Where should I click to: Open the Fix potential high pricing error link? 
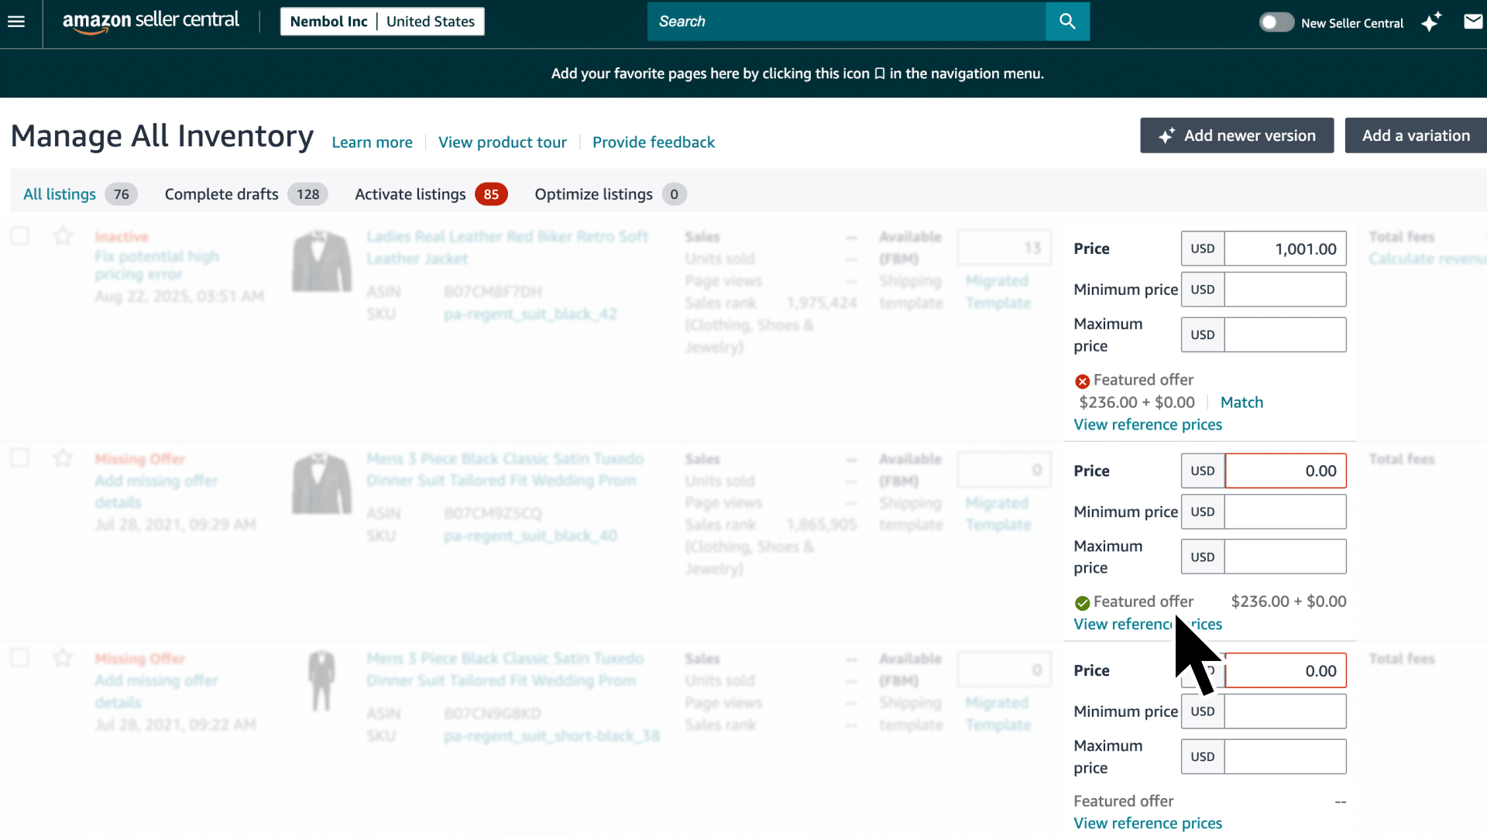tap(156, 265)
